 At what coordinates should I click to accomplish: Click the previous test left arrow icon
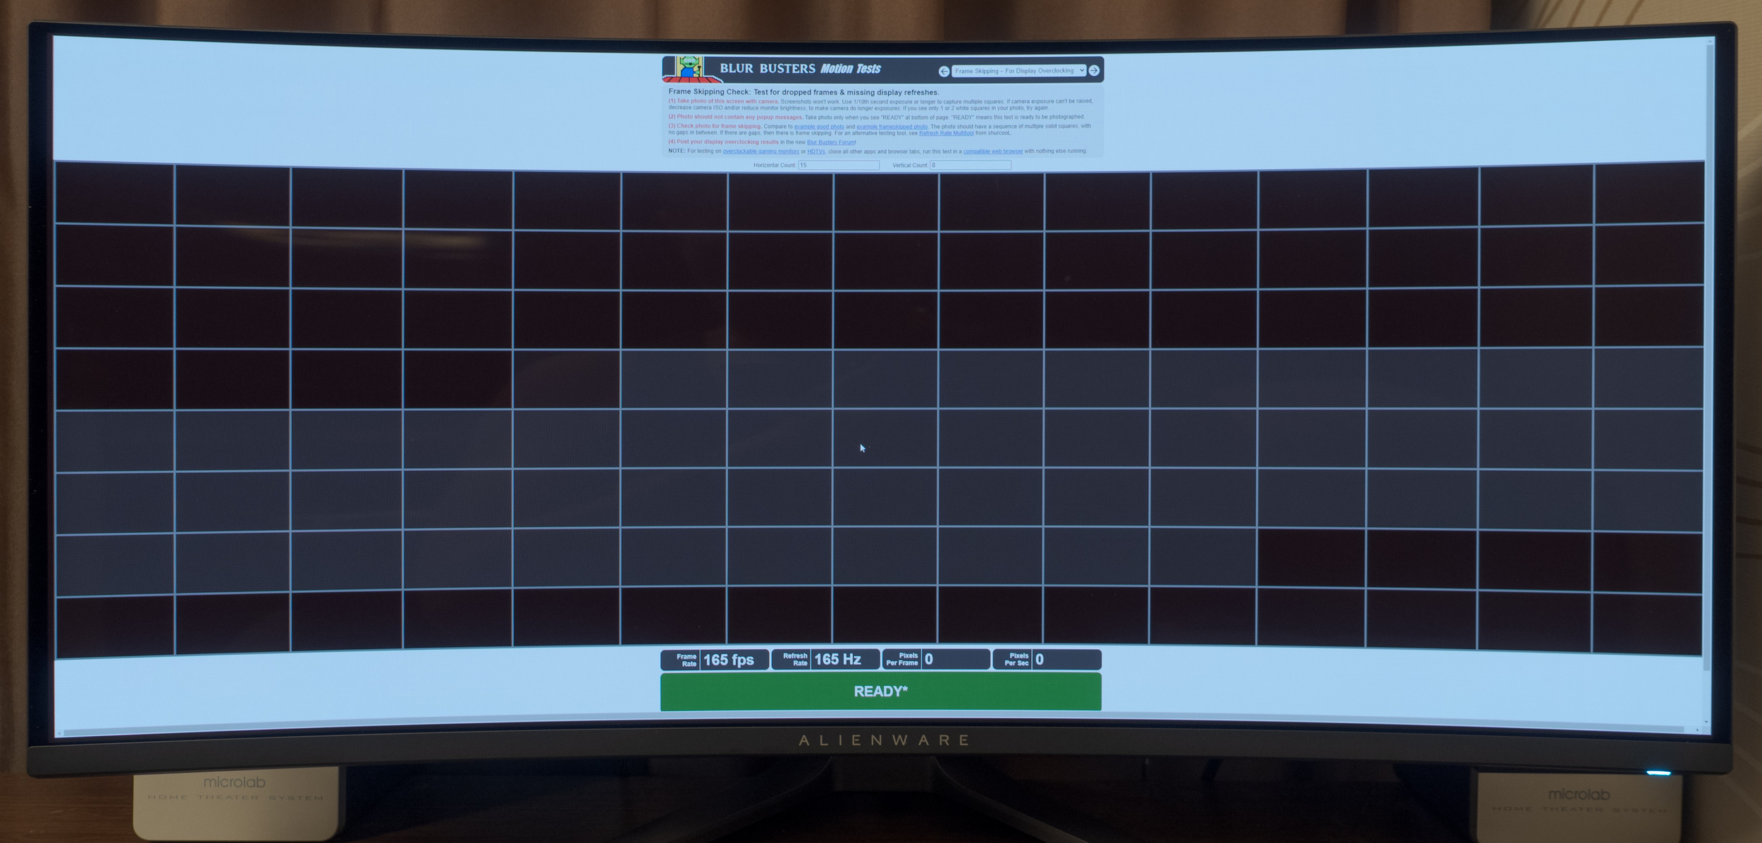(x=944, y=71)
